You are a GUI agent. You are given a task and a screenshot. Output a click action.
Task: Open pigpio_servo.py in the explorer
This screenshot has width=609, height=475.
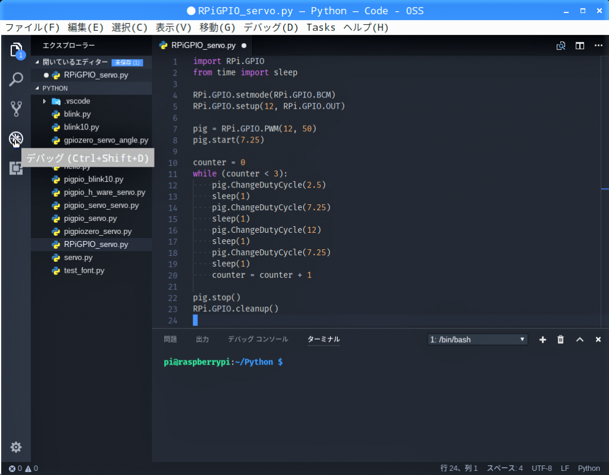coord(90,218)
